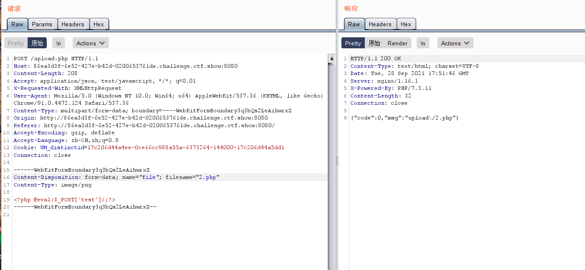Click the Cookie UM_distinctid line
The width and height of the screenshot is (585, 270).
point(149,148)
